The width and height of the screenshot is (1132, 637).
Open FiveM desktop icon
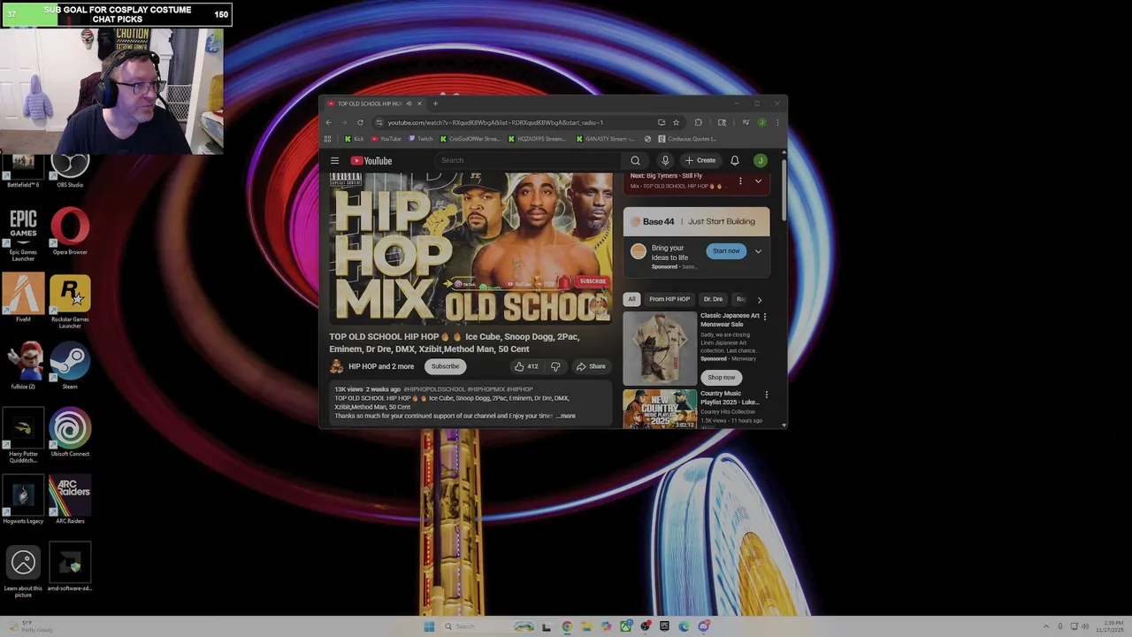click(23, 298)
